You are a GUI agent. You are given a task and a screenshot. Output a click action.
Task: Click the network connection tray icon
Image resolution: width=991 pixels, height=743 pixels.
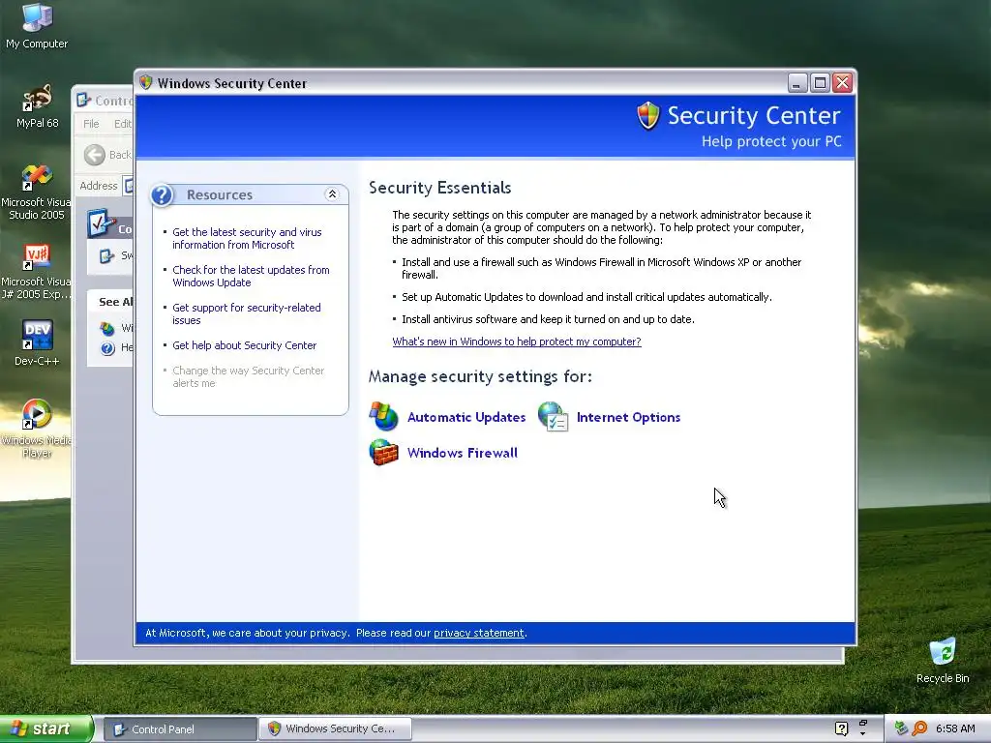coord(901,728)
